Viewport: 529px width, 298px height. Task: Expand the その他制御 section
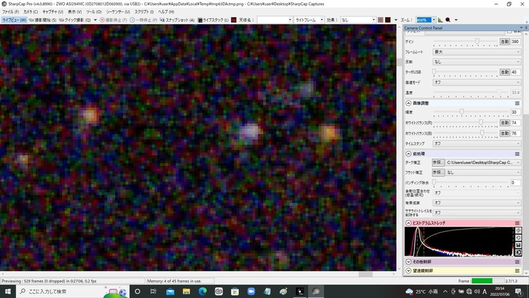pyautogui.click(x=408, y=262)
